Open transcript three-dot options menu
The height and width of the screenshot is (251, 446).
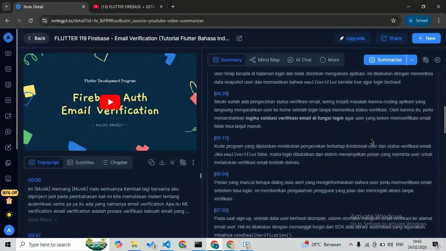pos(193,162)
